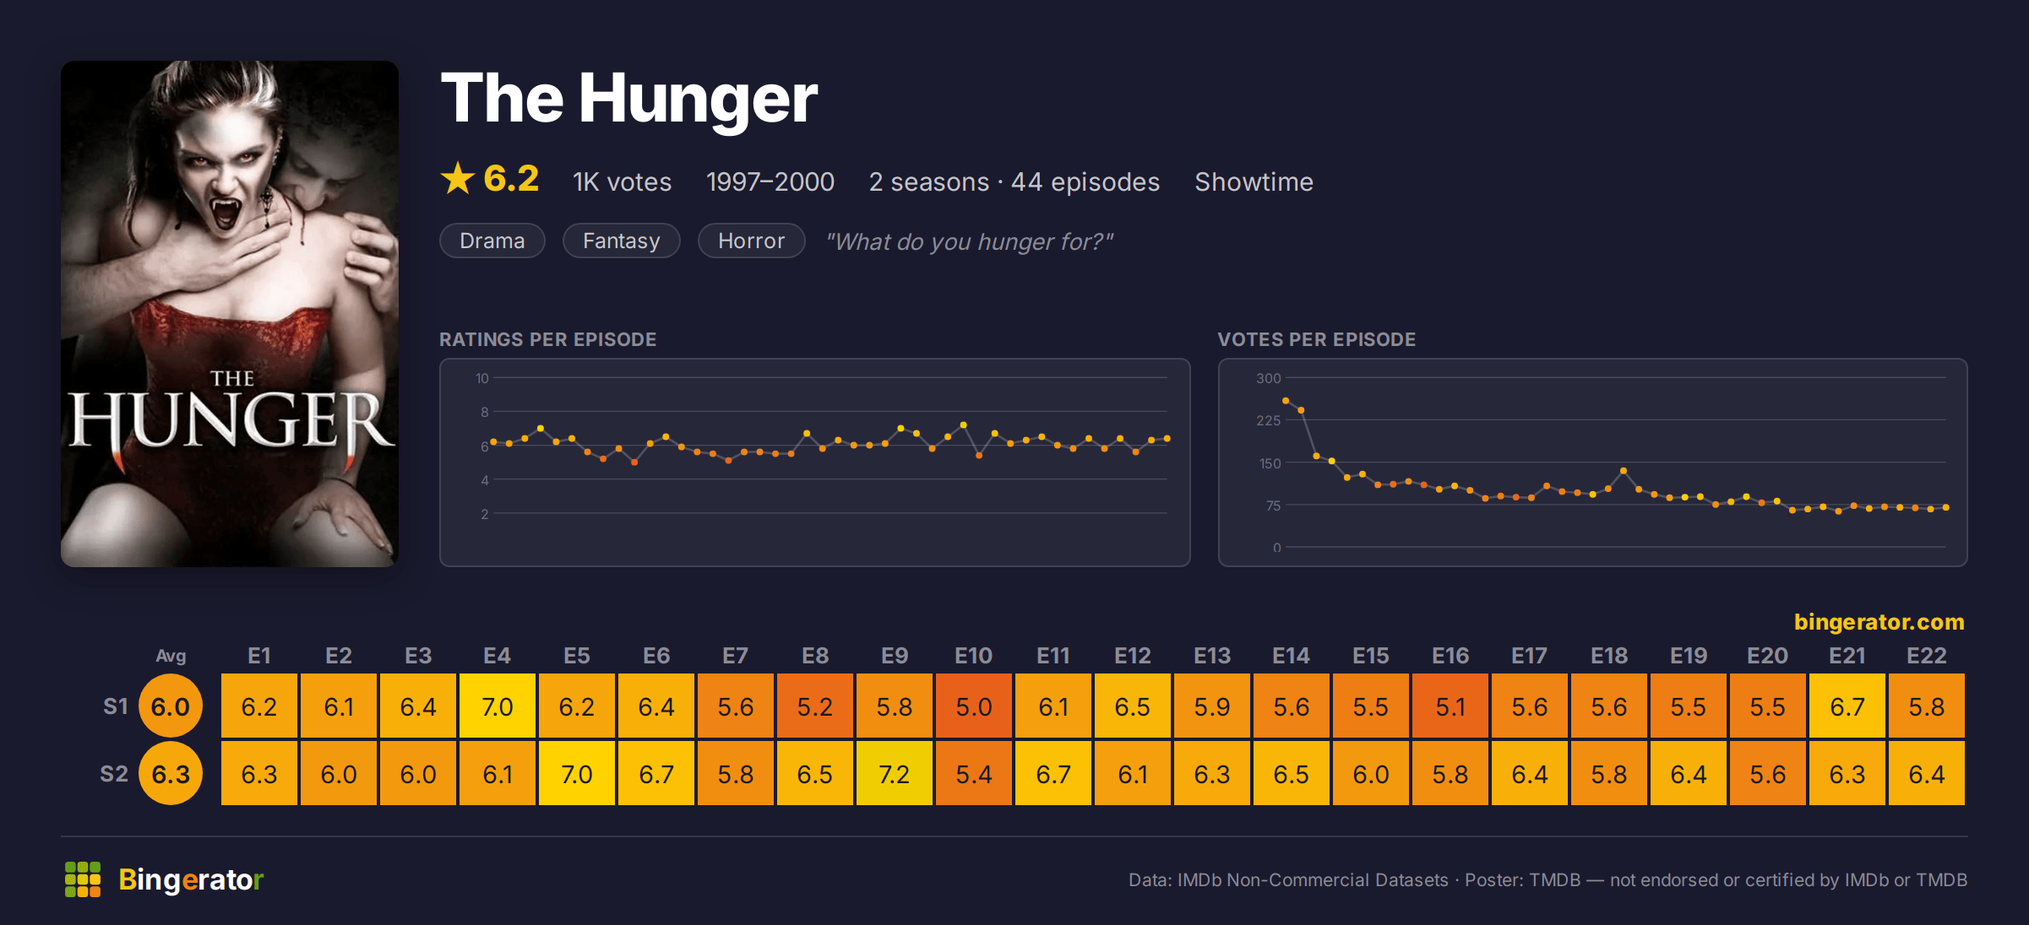Click the Bingerator grid logo icon

point(83,879)
